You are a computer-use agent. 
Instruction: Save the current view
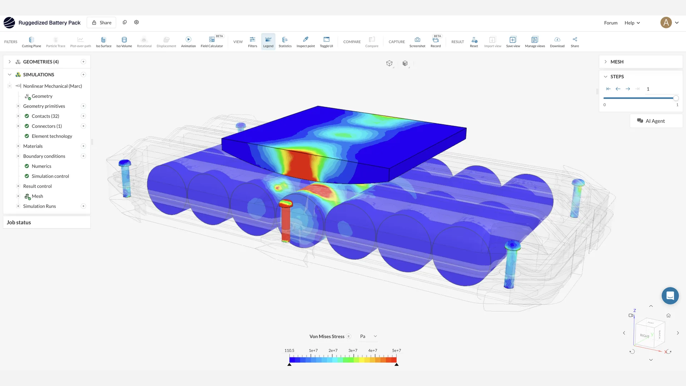point(513,42)
